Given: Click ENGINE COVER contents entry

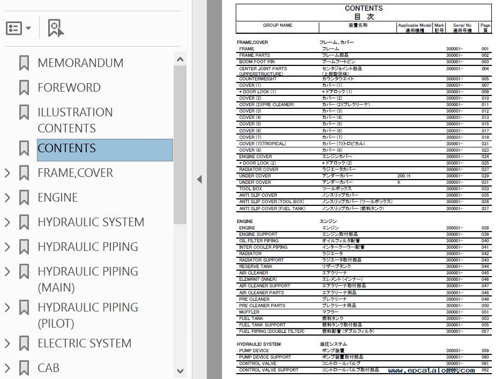Looking at the screenshot, I should (255, 157).
